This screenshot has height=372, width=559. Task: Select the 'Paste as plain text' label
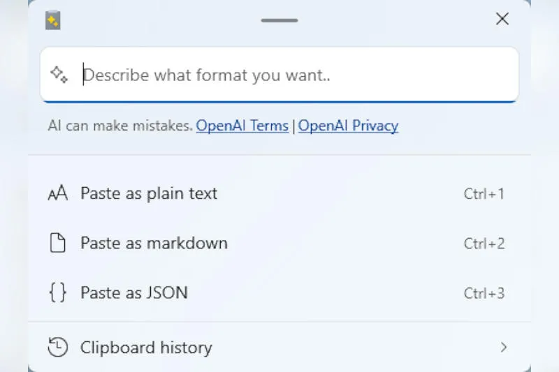[x=149, y=194]
